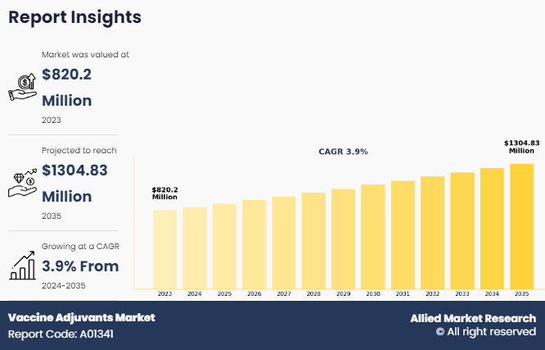Click the All right reserved copyright text
545x350 pixels.
coord(485,333)
